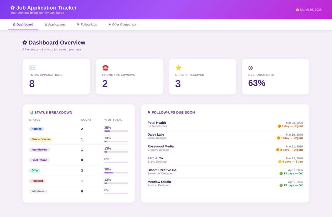Click the Rejected status badge

coord(37,181)
